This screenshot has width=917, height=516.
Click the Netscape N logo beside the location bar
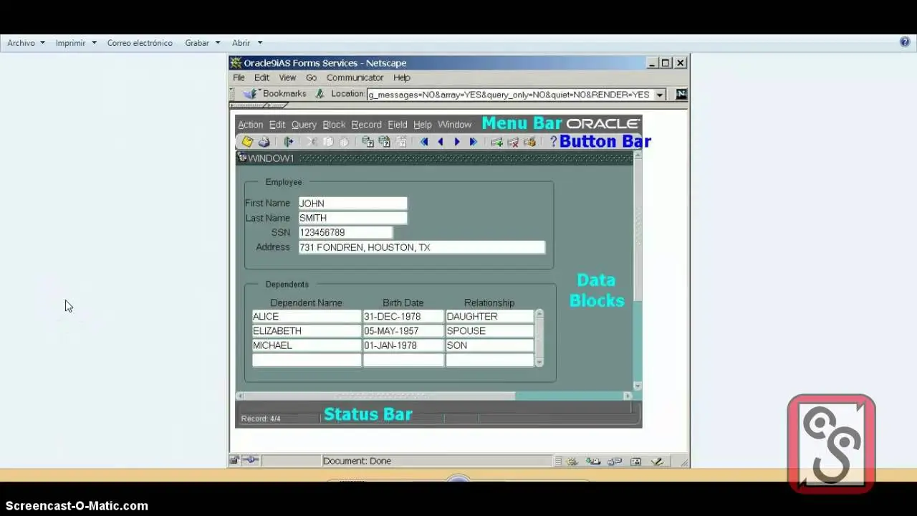pyautogui.click(x=681, y=94)
